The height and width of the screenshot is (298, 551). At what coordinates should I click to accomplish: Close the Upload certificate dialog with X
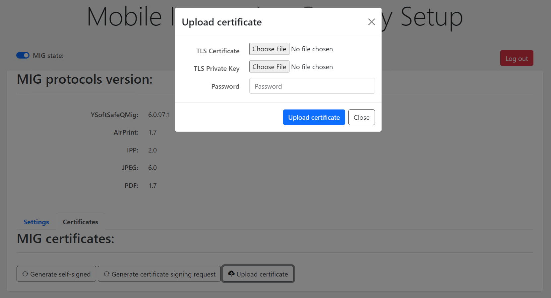pos(371,22)
